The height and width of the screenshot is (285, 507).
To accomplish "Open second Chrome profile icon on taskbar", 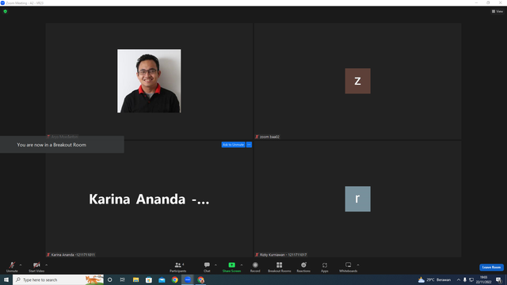I will [200, 279].
